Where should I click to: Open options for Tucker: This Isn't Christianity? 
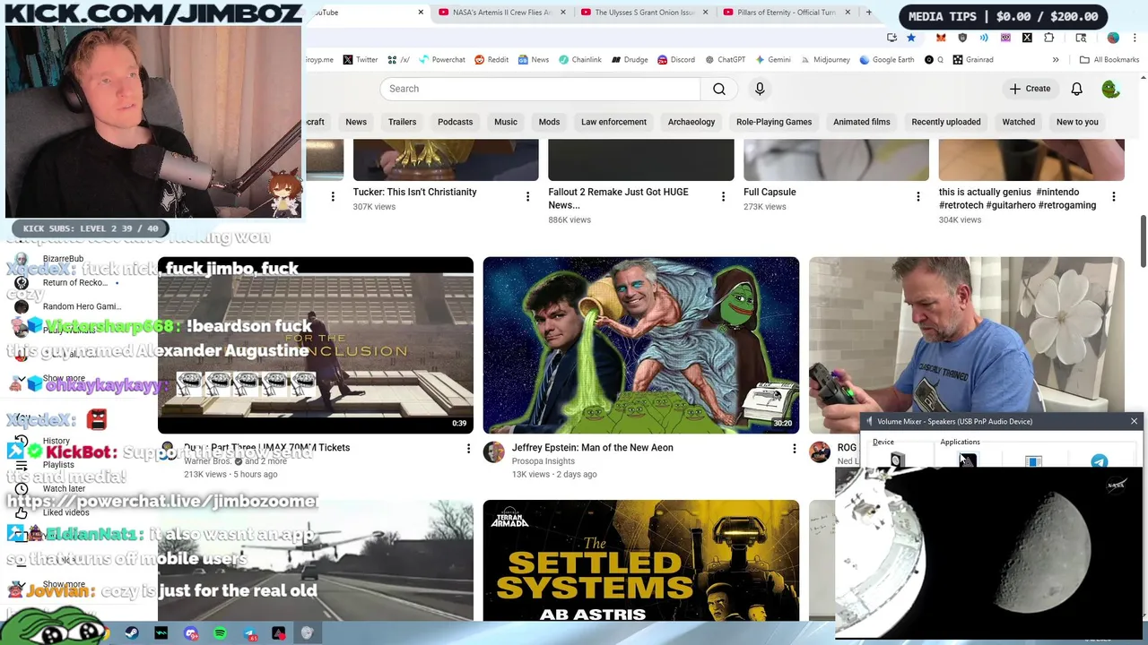(x=527, y=196)
